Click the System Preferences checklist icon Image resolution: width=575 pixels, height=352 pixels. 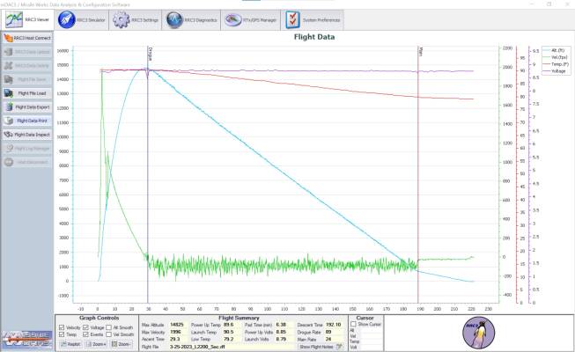tap(292, 19)
